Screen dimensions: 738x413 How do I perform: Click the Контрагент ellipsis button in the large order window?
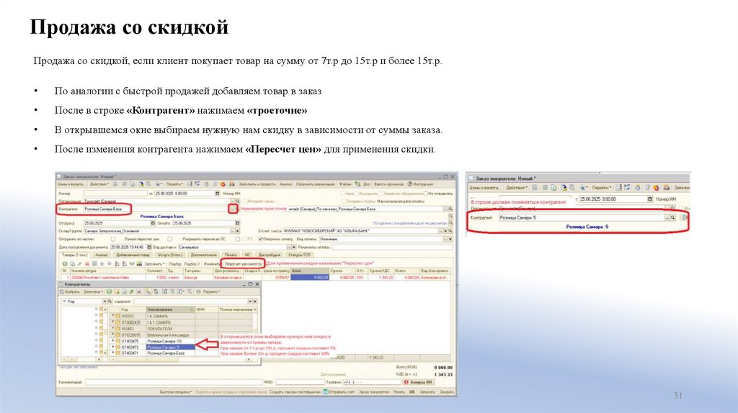[233, 209]
